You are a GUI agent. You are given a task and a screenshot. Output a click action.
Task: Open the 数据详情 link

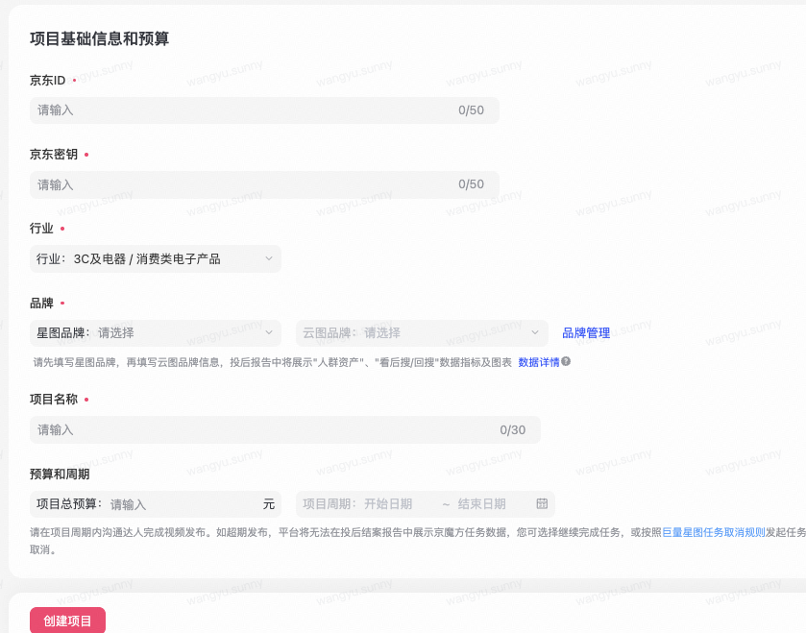(538, 362)
